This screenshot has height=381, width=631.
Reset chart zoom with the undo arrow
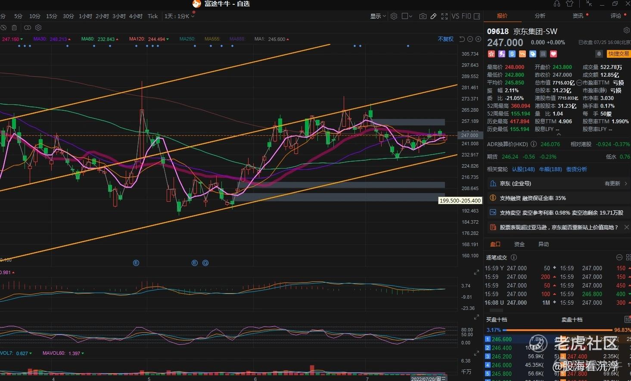click(x=462, y=39)
